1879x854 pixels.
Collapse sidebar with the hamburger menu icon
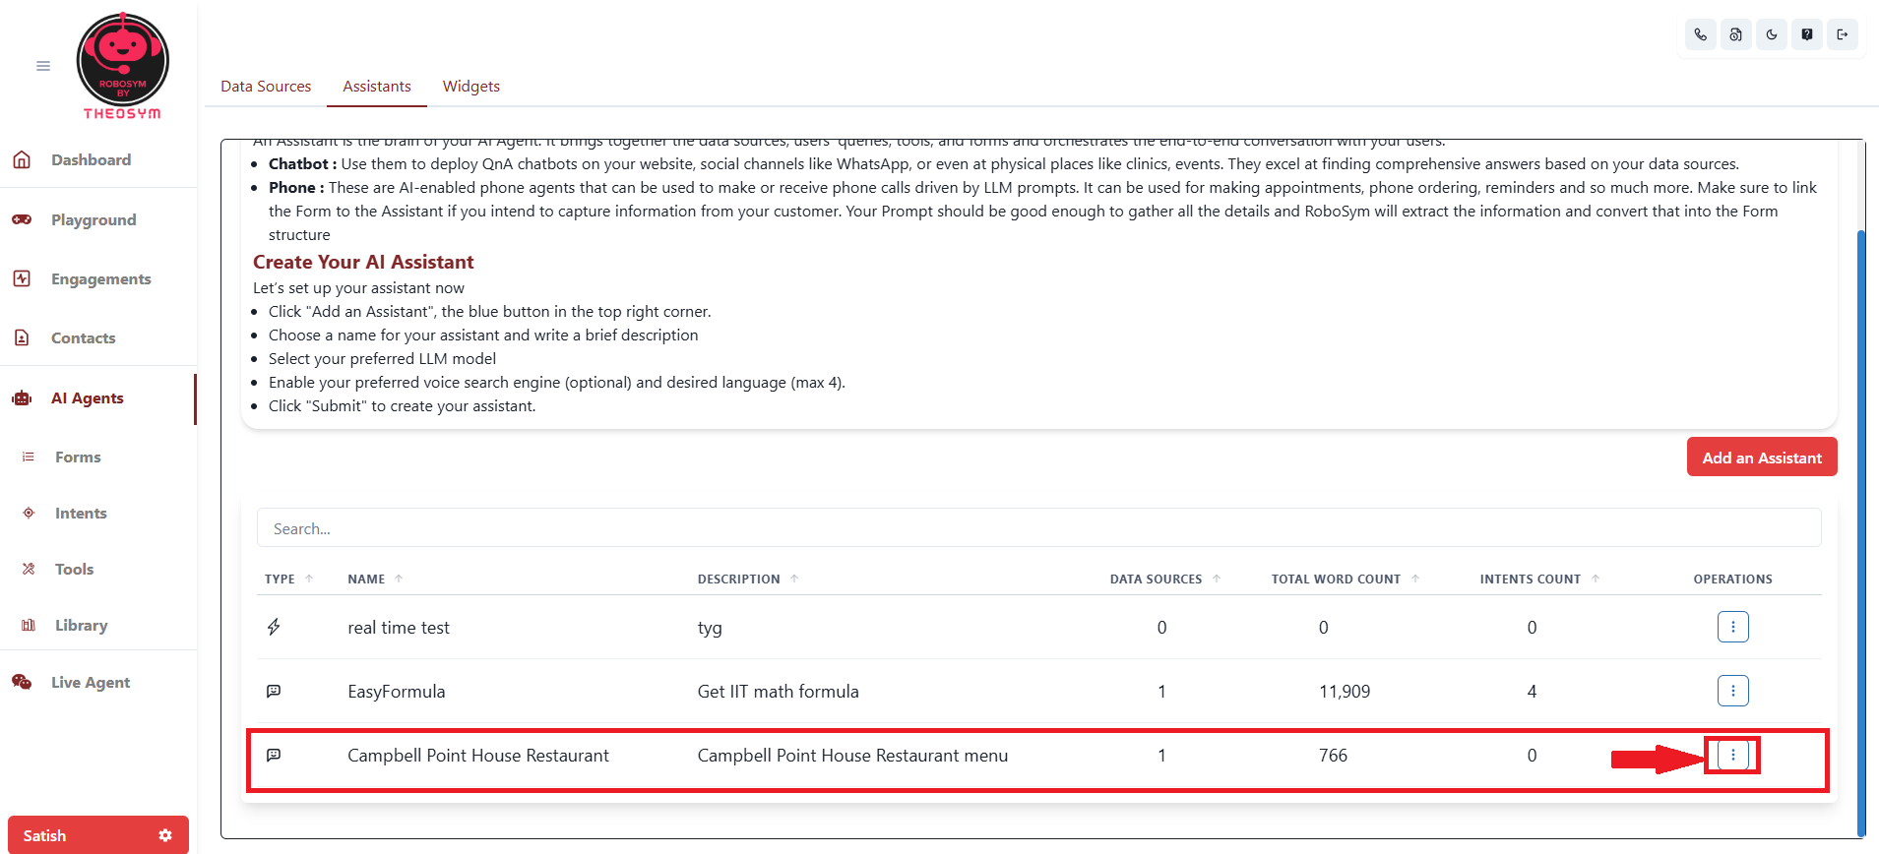click(43, 66)
